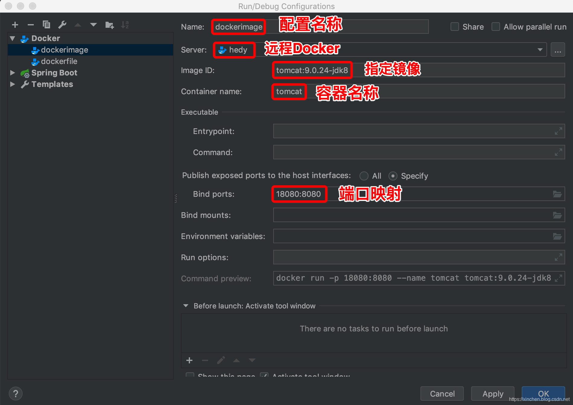
Task: Enable the Share checkbox
Action: 454,27
